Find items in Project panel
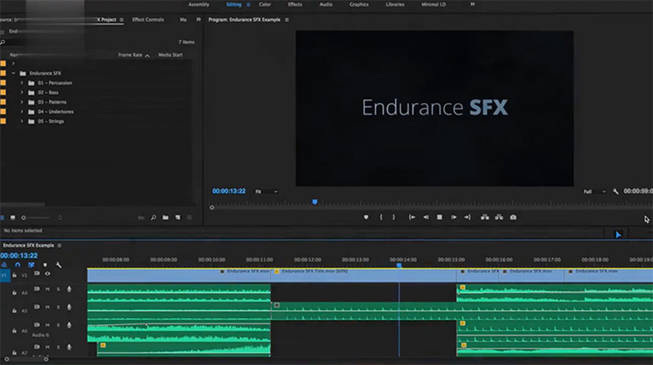 click(153, 217)
